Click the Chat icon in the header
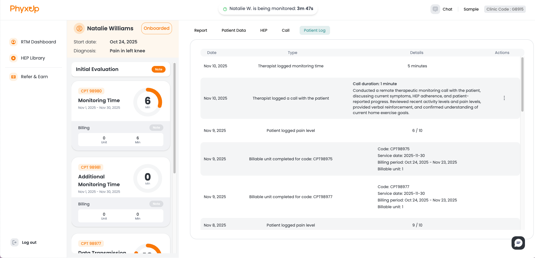This screenshot has width=535, height=258. (435, 9)
